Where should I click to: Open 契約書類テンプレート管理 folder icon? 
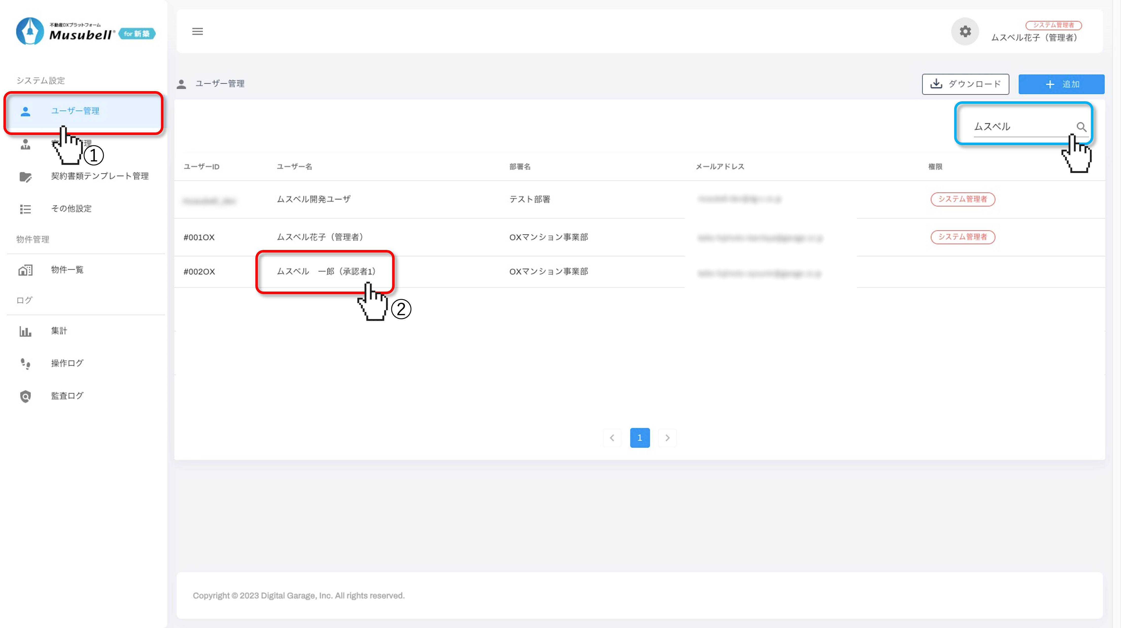point(26,177)
